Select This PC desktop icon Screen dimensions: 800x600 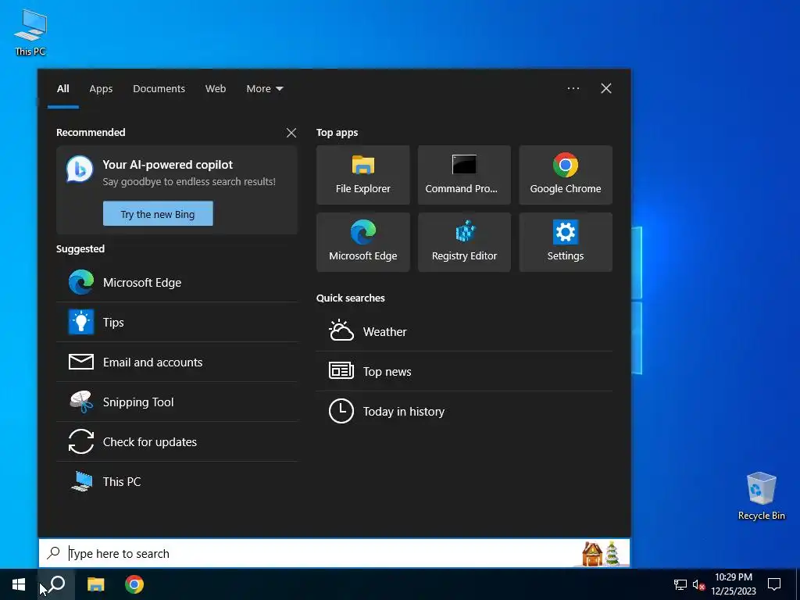[30, 32]
